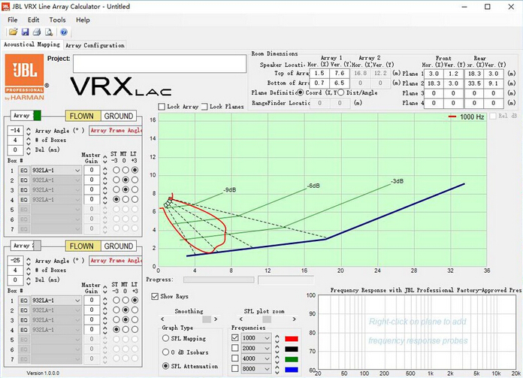Select Dist/Angle plane definition radio
The image size is (523, 378).
coord(340,92)
